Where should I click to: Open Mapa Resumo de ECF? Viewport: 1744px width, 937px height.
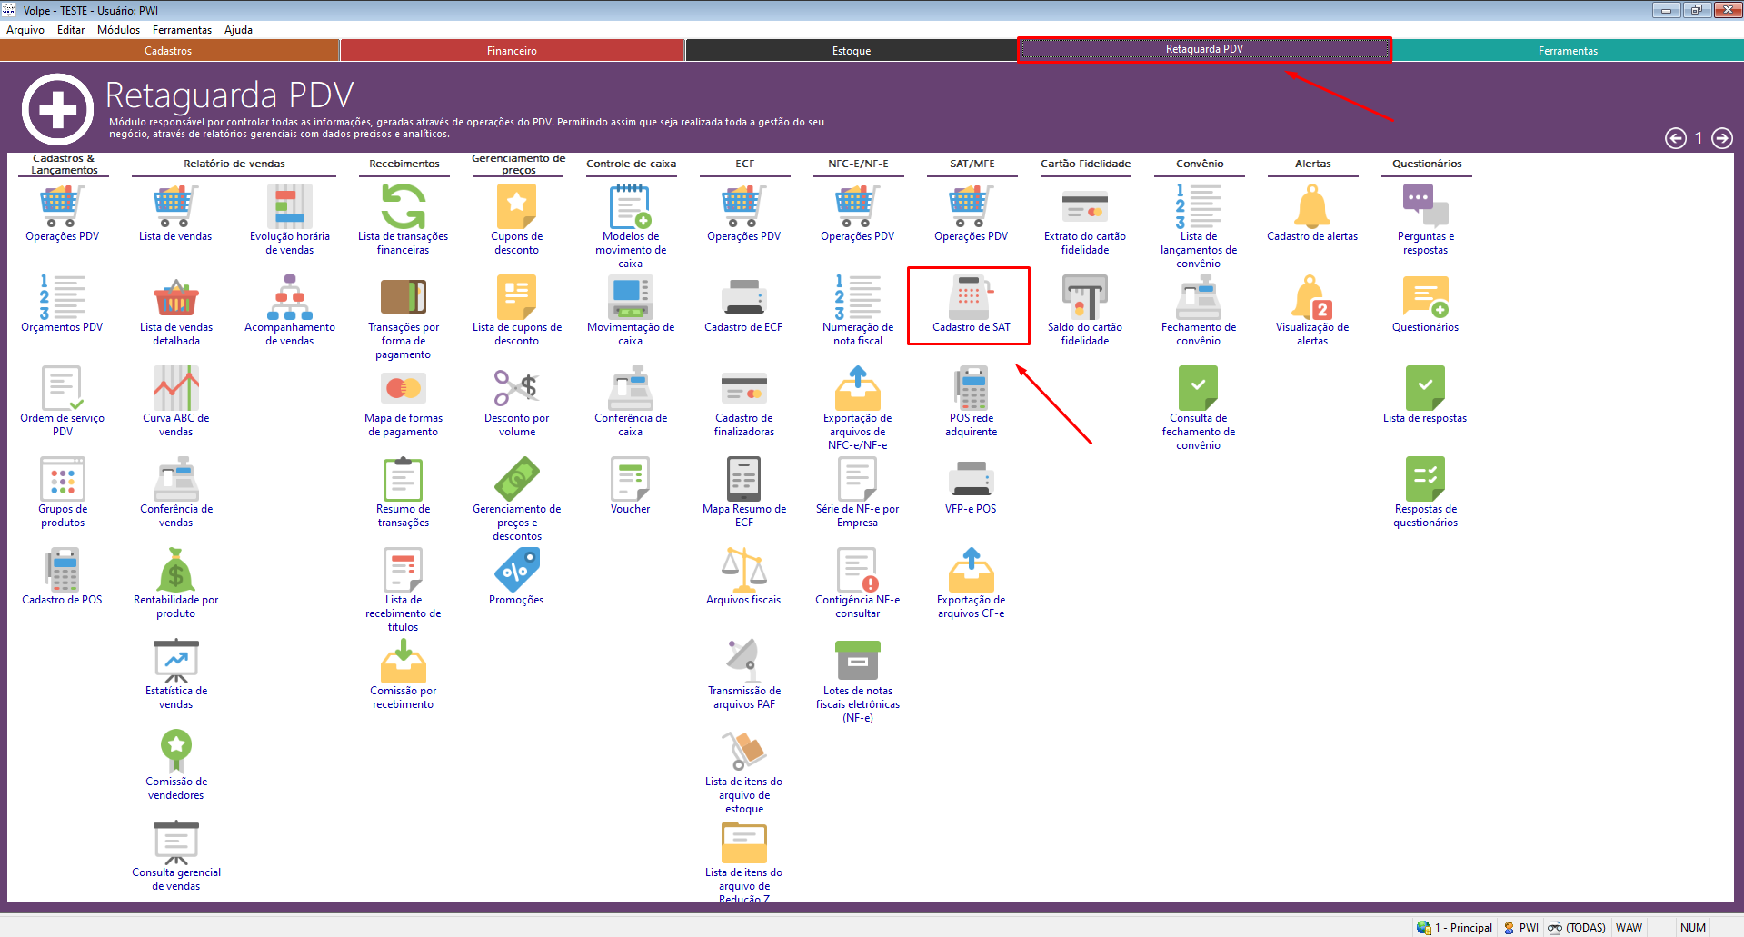coord(744,493)
